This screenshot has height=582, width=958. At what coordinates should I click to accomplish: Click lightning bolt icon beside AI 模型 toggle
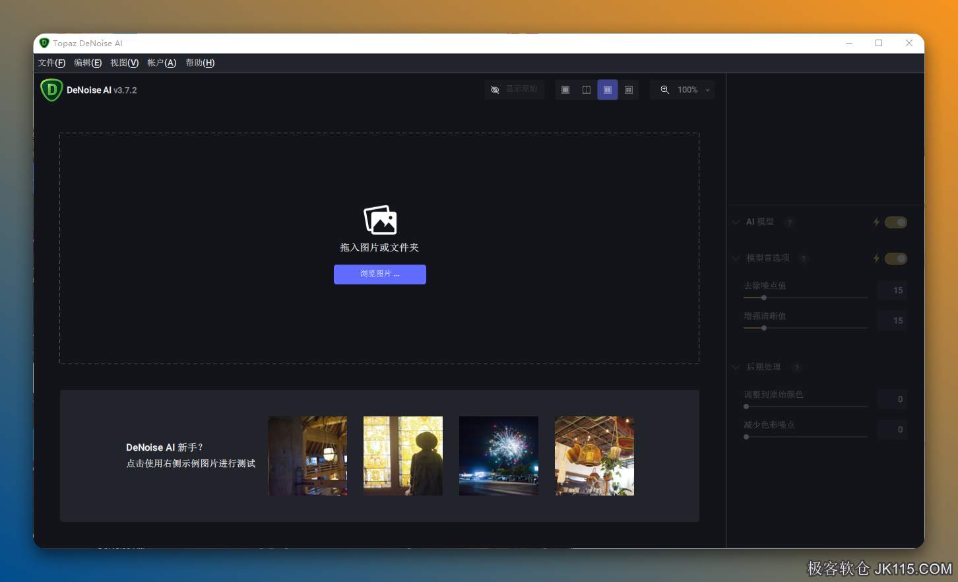pos(876,222)
